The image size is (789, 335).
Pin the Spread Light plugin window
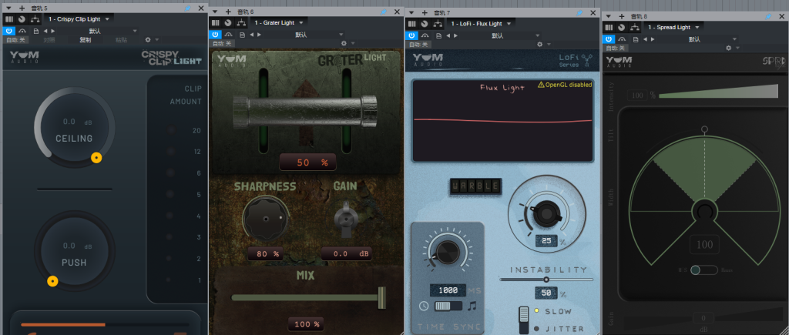click(768, 17)
